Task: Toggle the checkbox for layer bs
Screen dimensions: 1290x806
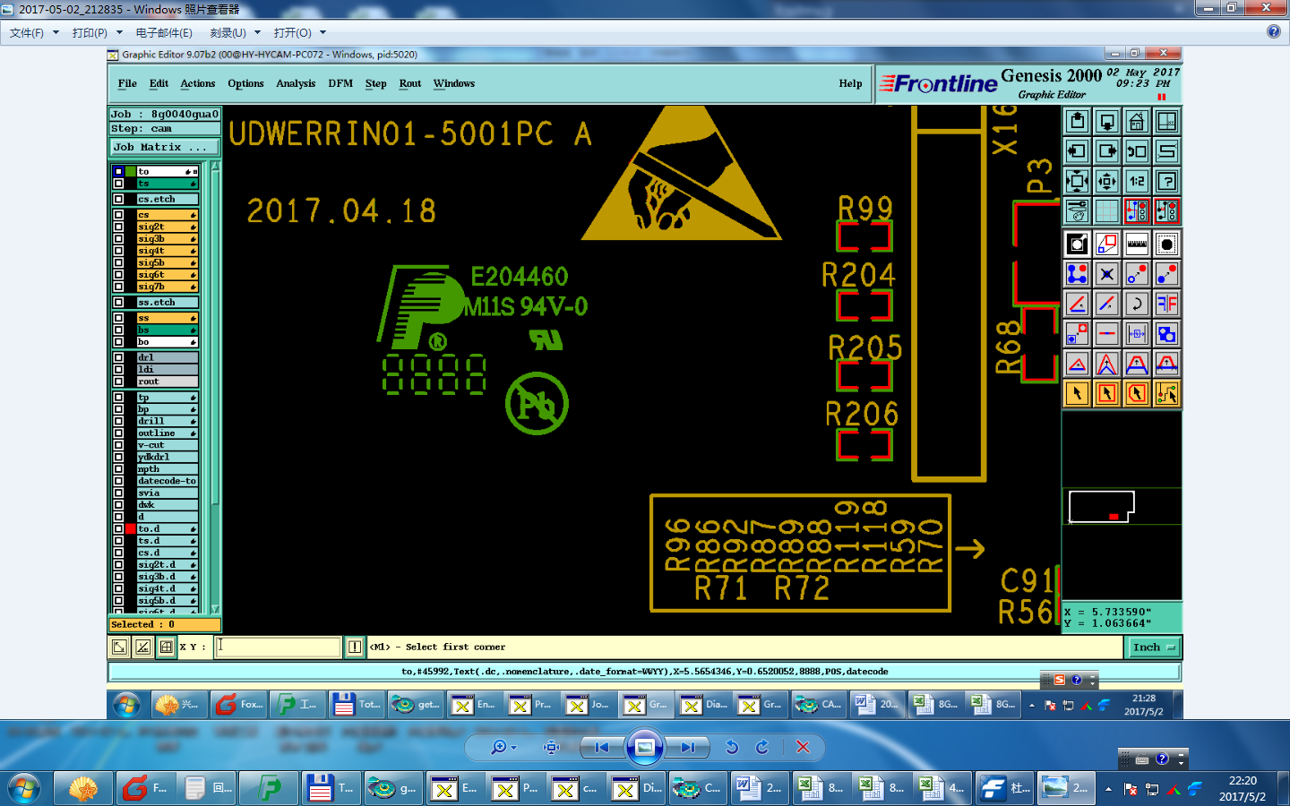Action: (118, 330)
